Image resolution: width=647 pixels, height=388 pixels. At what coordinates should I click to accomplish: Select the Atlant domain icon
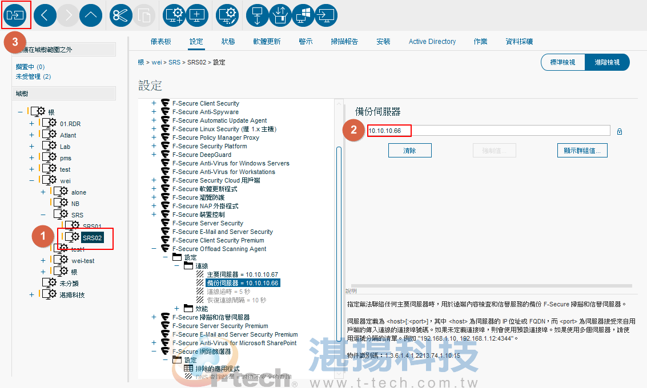coord(50,135)
